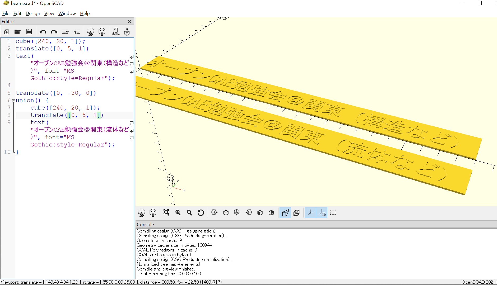497x285 pixels.
Task: Indent the selected code lines
Action: click(x=77, y=32)
